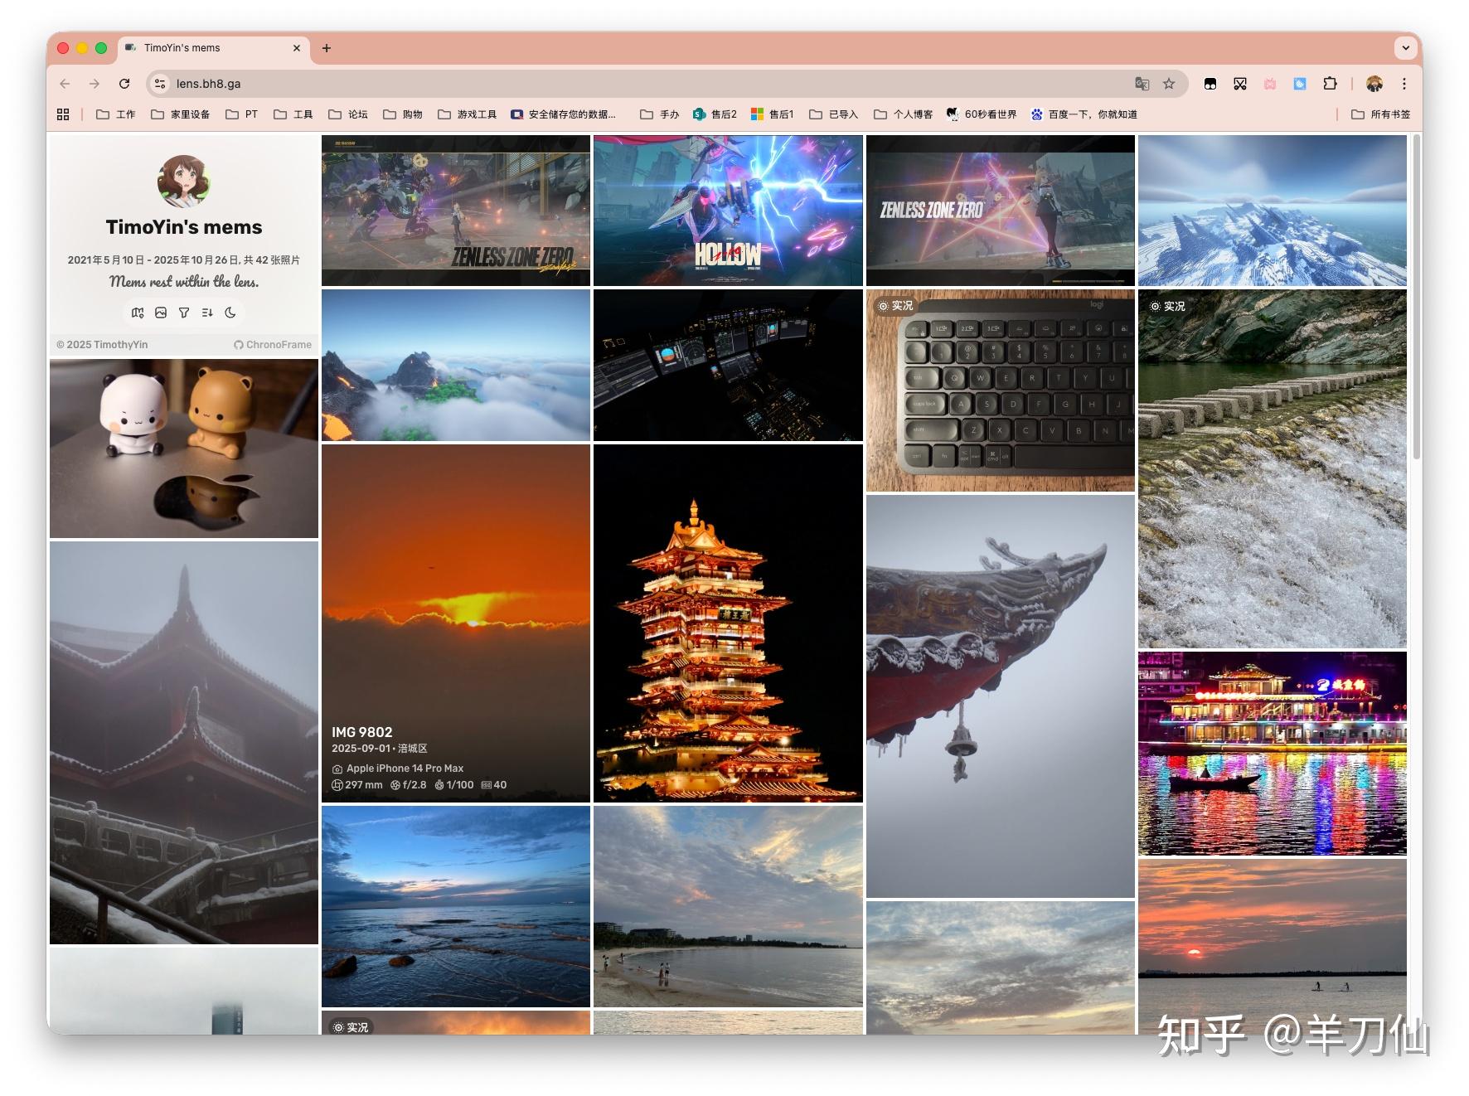Screen dimensions: 1469x1096
Task: Open the sort order icon
Action: point(207,313)
